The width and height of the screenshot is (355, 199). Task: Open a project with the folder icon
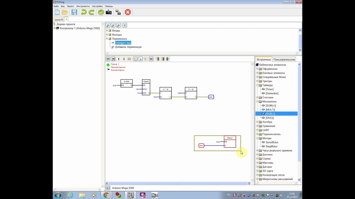[x=65, y=12]
